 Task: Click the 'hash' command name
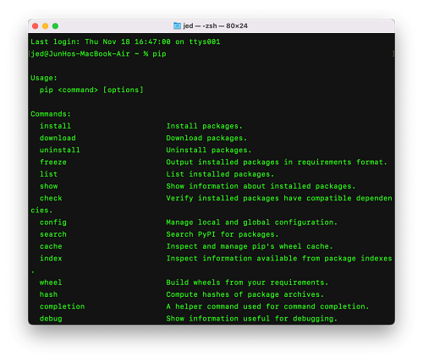48,294
